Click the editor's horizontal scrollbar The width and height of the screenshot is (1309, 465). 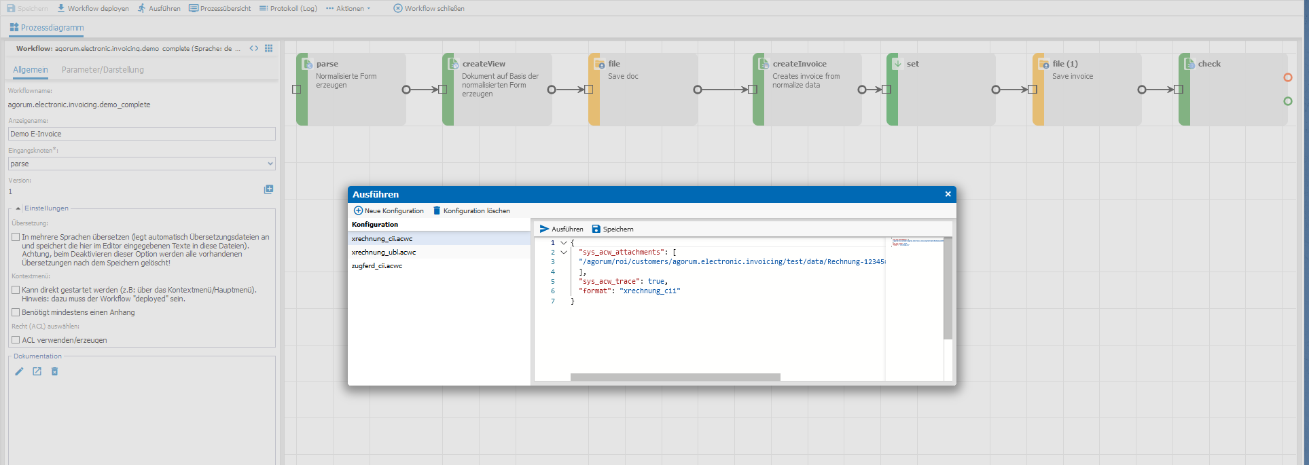tap(675, 377)
